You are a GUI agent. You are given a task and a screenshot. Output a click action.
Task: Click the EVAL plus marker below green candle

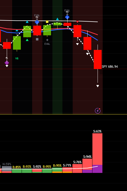point(47,40)
